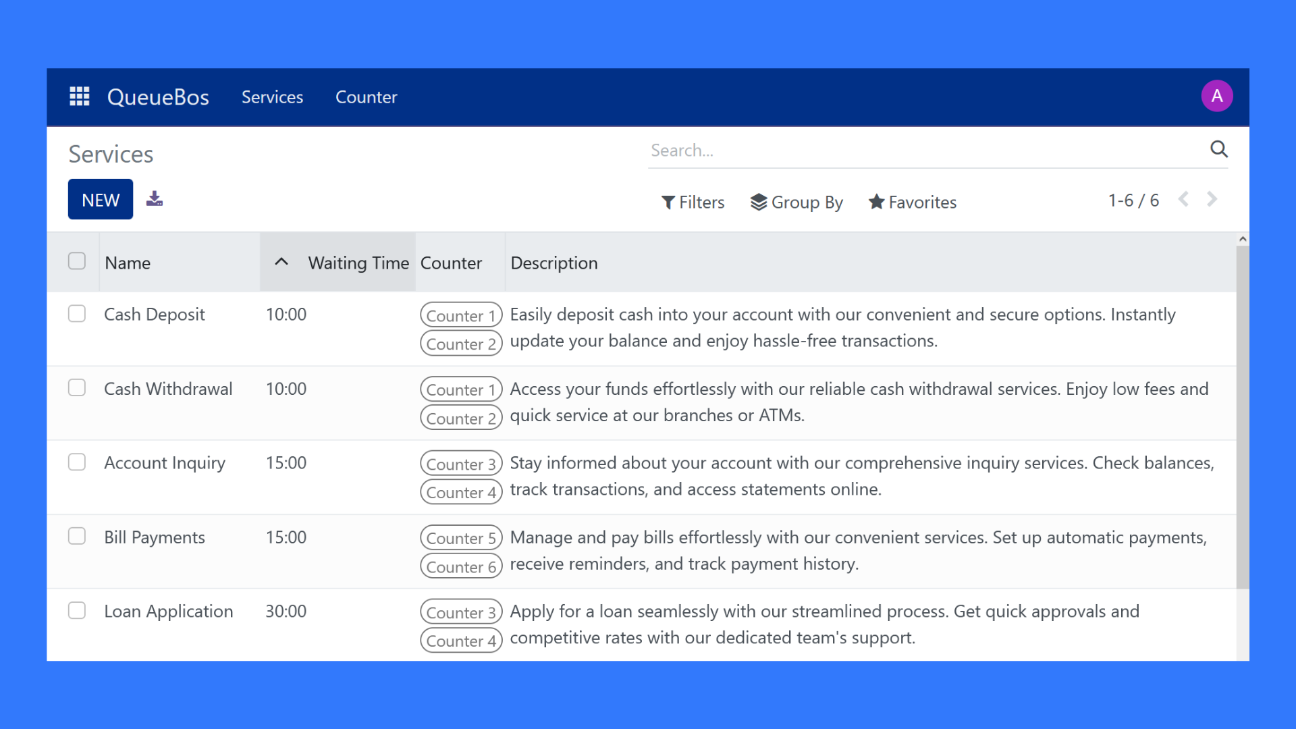This screenshot has height=729, width=1296.
Task: Click the download/import records icon
Action: tap(155, 199)
